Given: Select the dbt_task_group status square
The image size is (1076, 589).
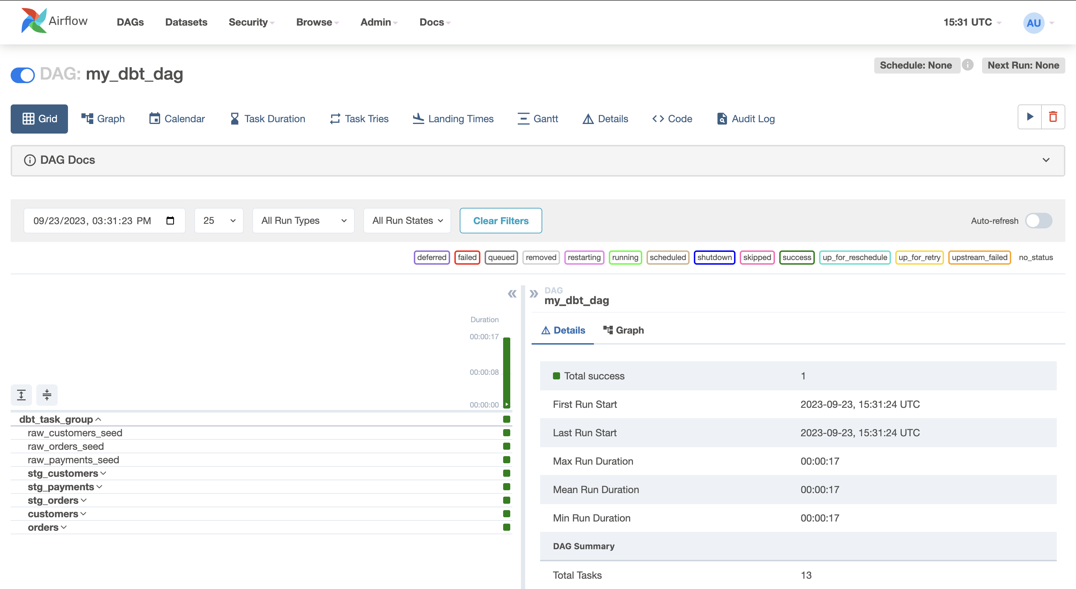Looking at the screenshot, I should pyautogui.click(x=507, y=419).
